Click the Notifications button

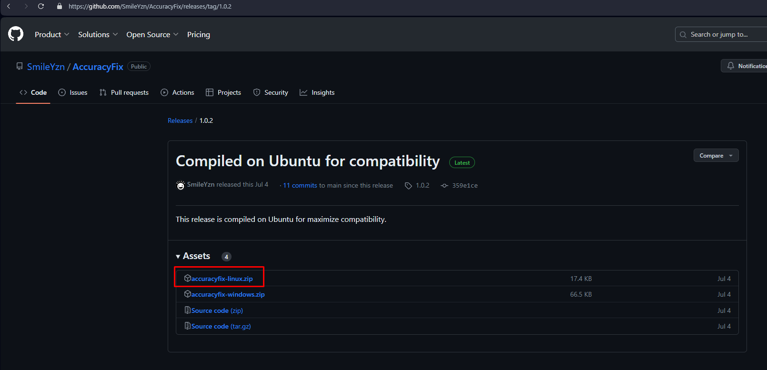click(x=745, y=66)
